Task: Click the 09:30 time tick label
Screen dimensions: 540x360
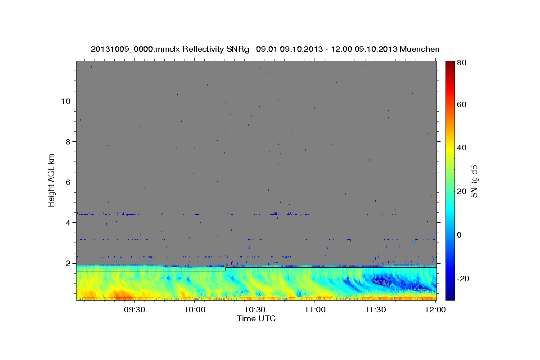Action: [135, 310]
